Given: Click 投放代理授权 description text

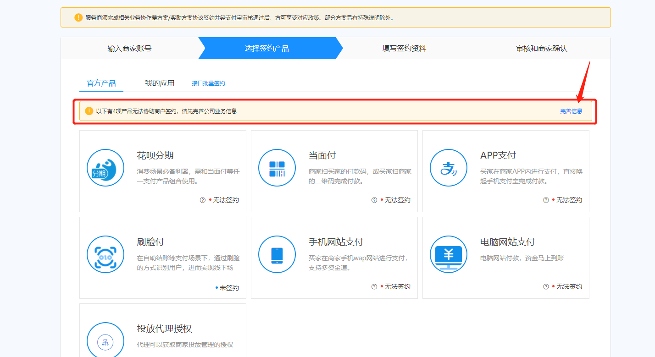Looking at the screenshot, I should [x=185, y=345].
